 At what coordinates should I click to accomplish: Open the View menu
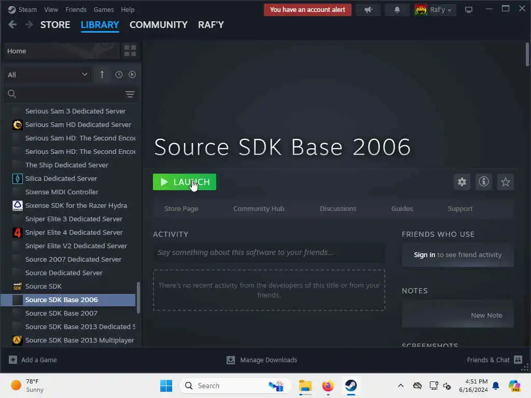coord(51,9)
